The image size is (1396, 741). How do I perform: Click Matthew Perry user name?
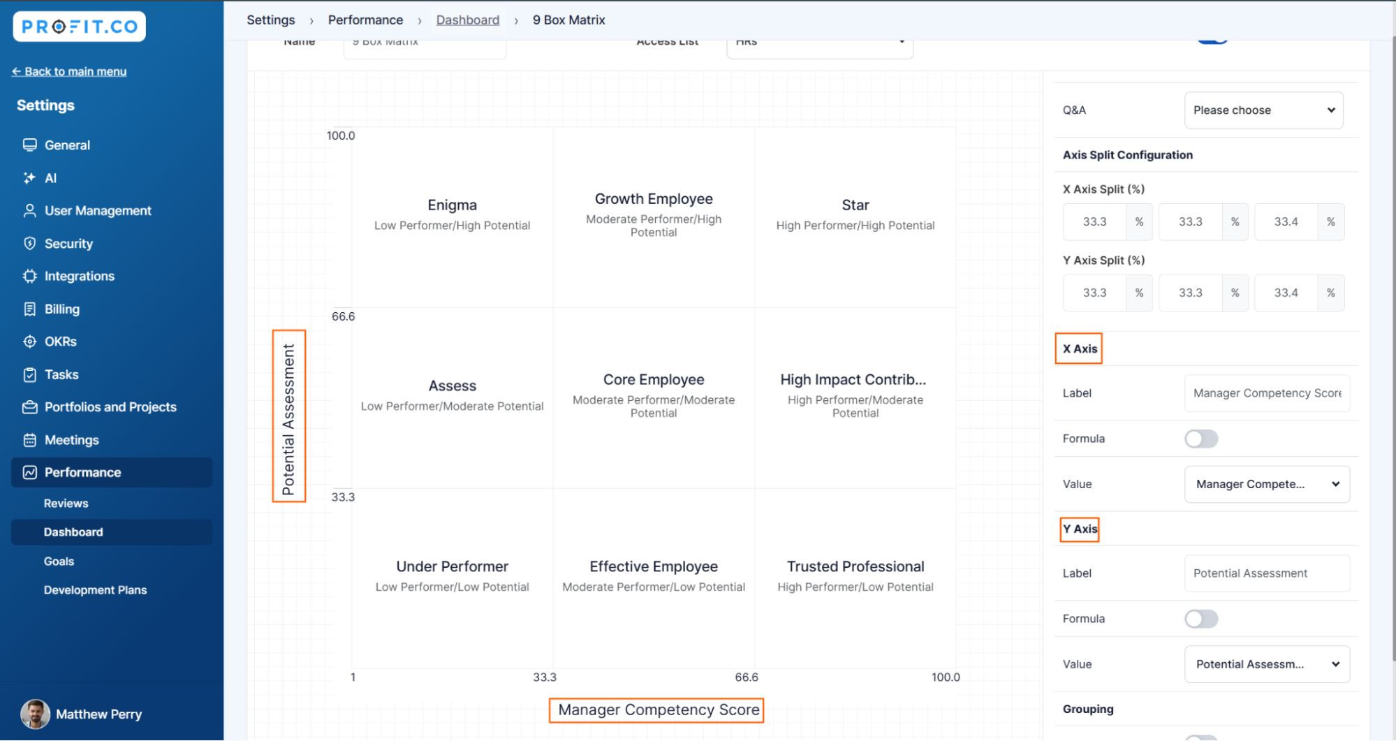tap(98, 714)
